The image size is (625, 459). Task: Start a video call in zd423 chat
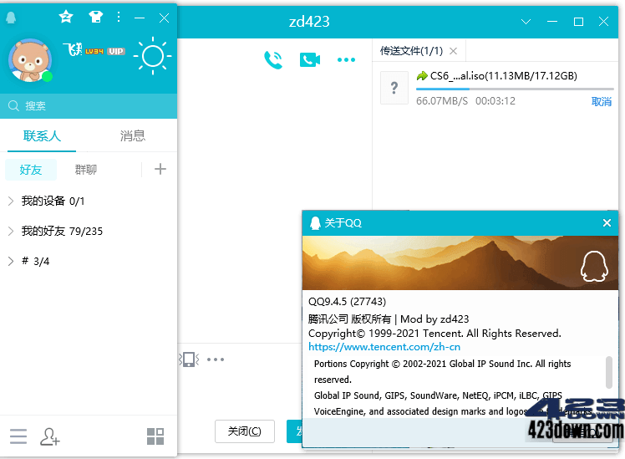tap(310, 60)
